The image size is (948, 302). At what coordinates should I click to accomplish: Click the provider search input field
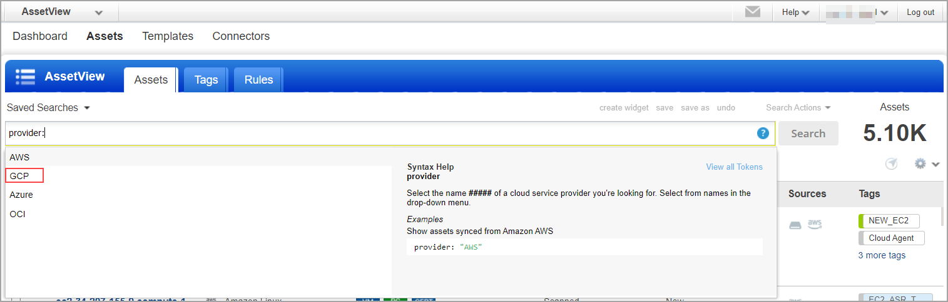(x=390, y=133)
